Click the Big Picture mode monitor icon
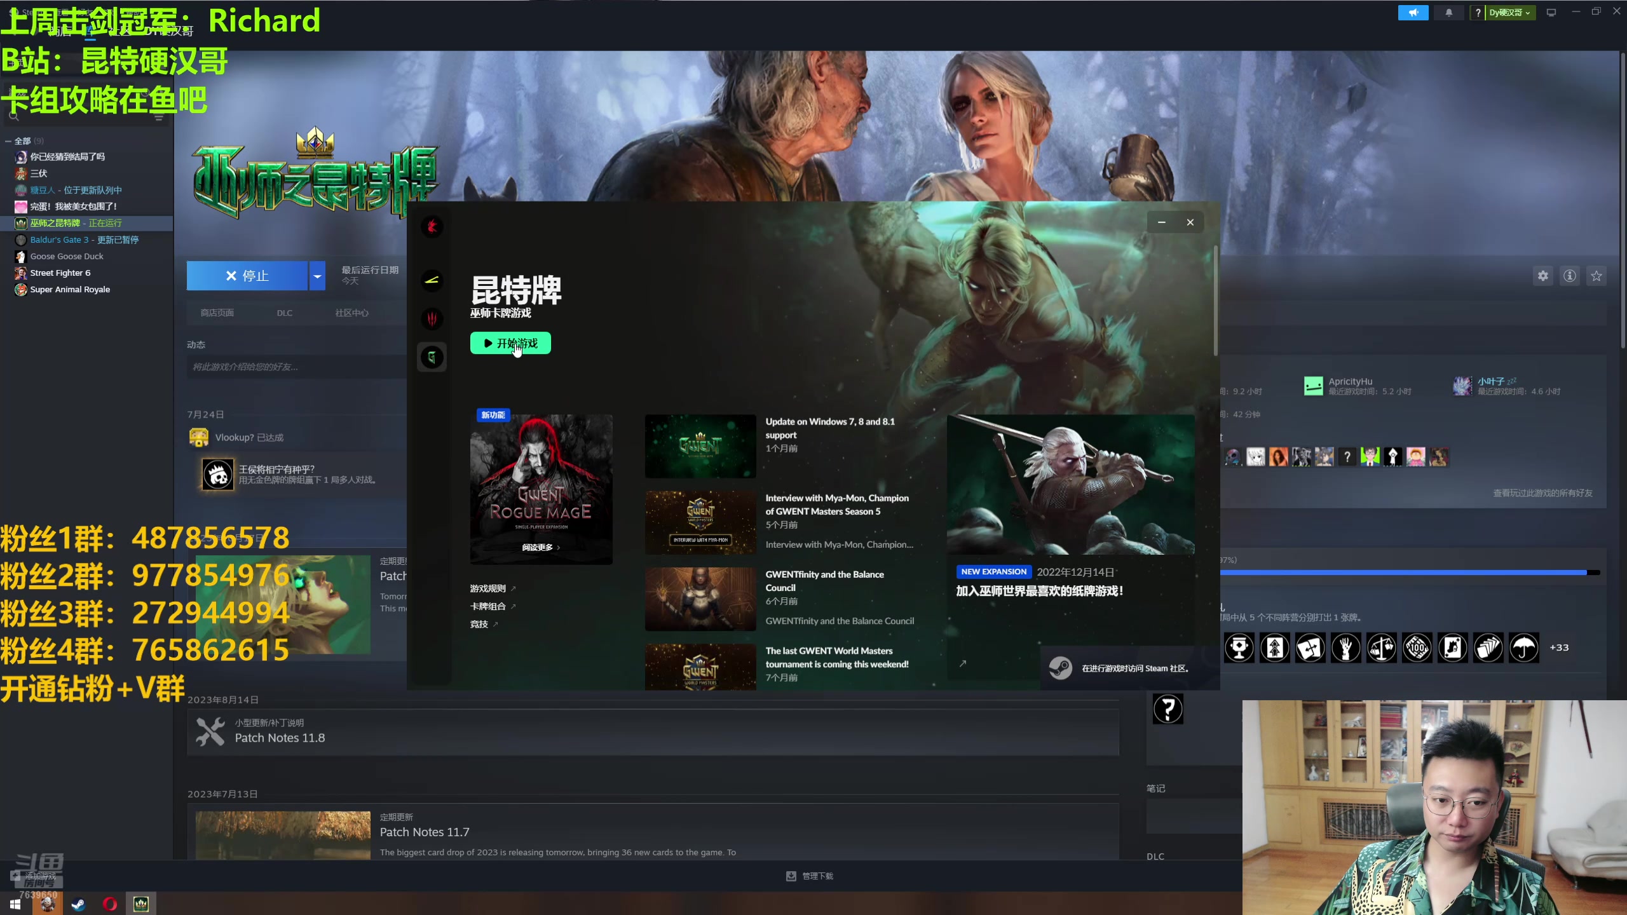Image resolution: width=1627 pixels, height=915 pixels. [1551, 12]
